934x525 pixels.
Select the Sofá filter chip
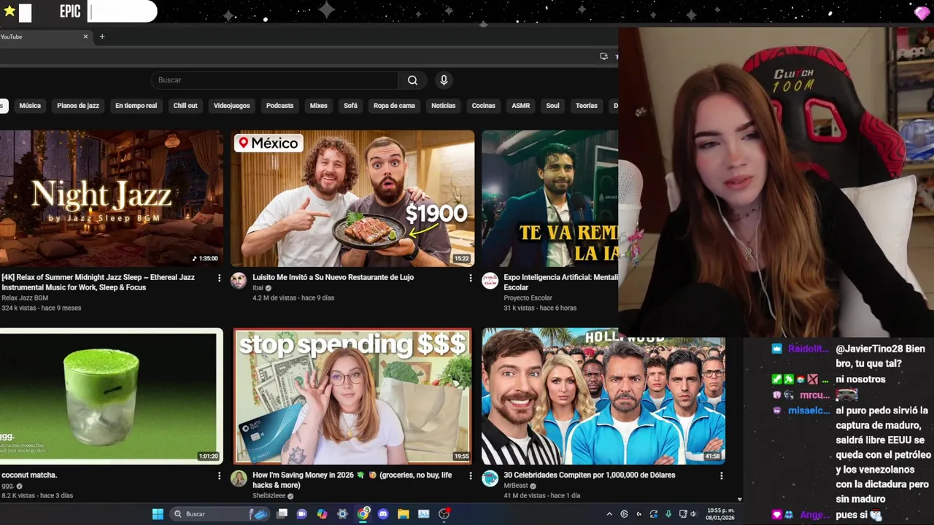[x=350, y=106]
